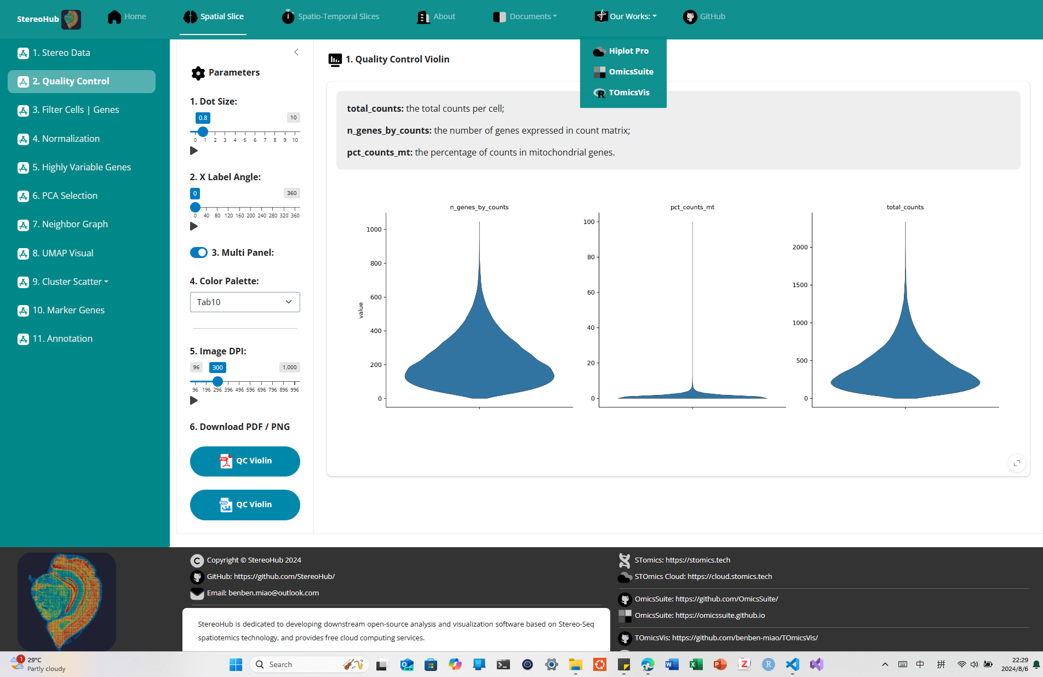Image resolution: width=1043 pixels, height=677 pixels.
Task: Open the stomics.tech link
Action: coord(697,560)
